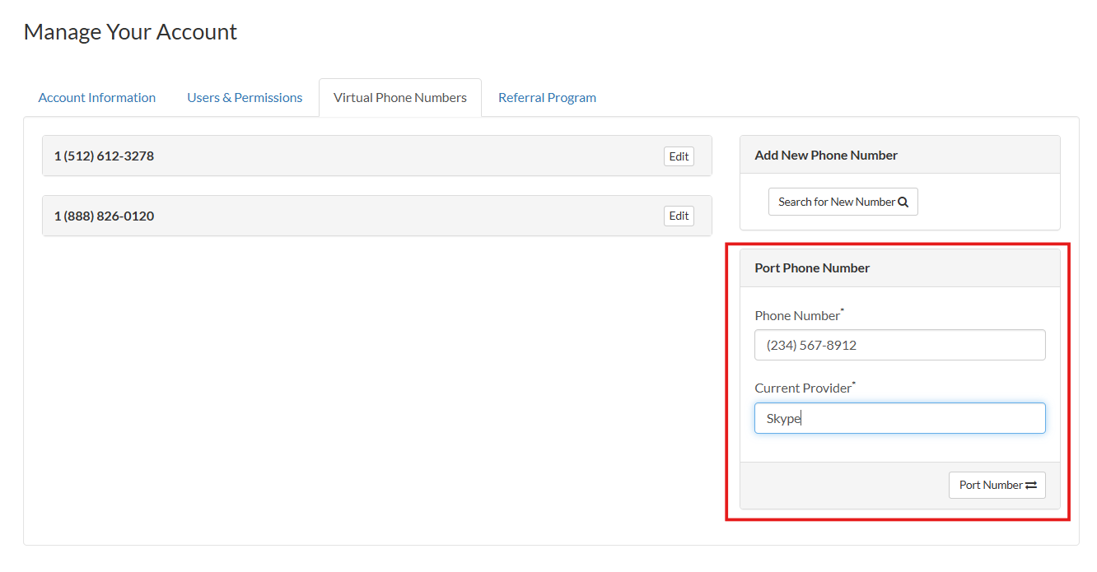
Task: Click the Port Number button
Action: tap(997, 485)
